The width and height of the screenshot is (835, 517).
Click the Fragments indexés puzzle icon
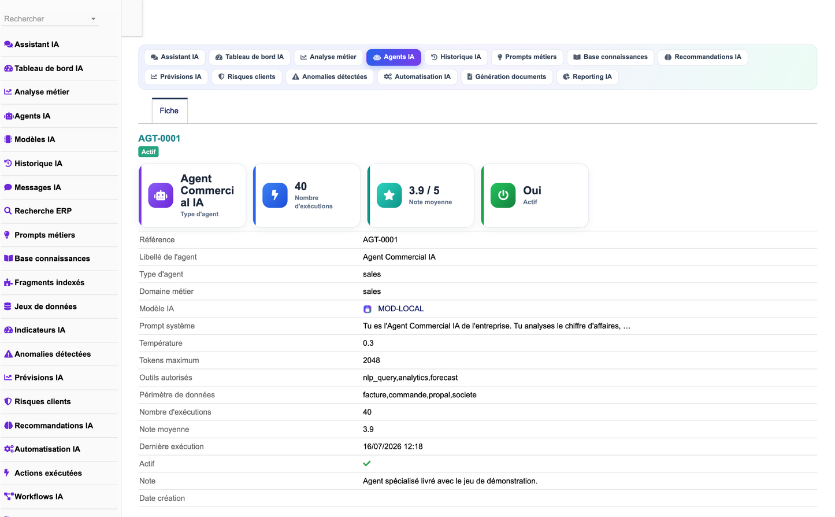pos(8,282)
